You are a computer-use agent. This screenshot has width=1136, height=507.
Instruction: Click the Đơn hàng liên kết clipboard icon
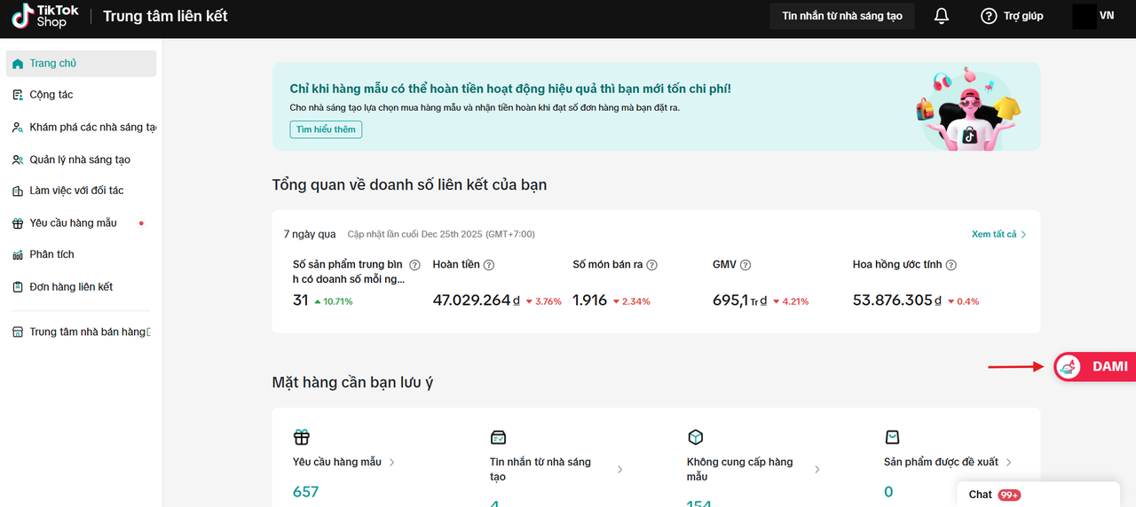point(18,287)
